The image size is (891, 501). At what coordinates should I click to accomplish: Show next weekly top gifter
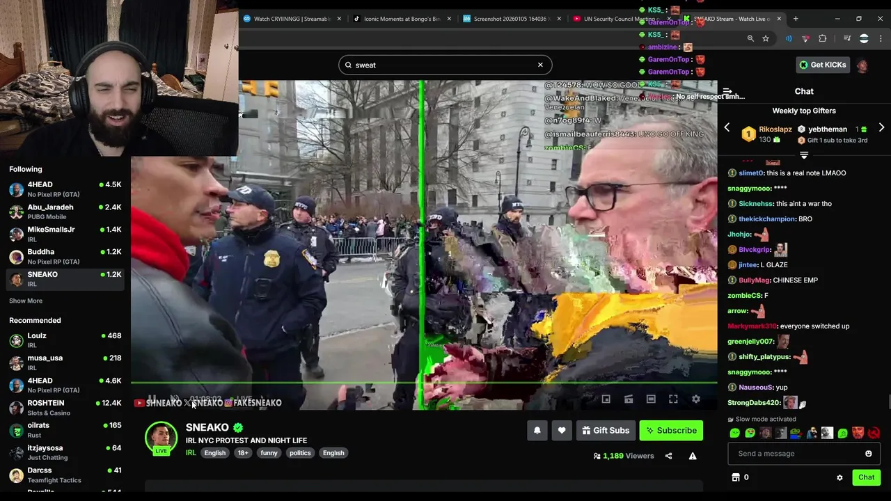tap(881, 128)
